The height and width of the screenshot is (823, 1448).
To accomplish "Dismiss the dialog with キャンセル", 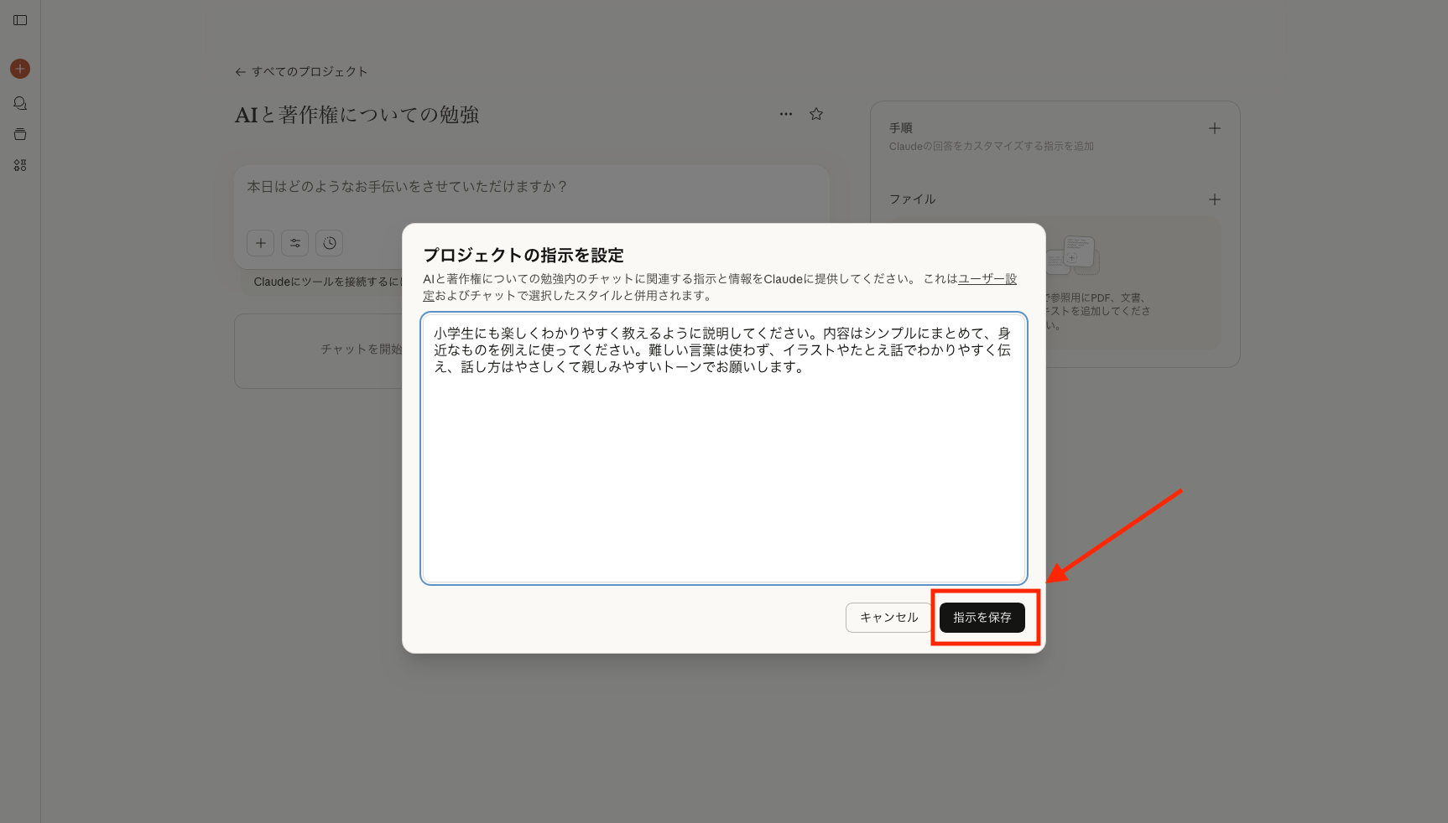I will 888,618.
